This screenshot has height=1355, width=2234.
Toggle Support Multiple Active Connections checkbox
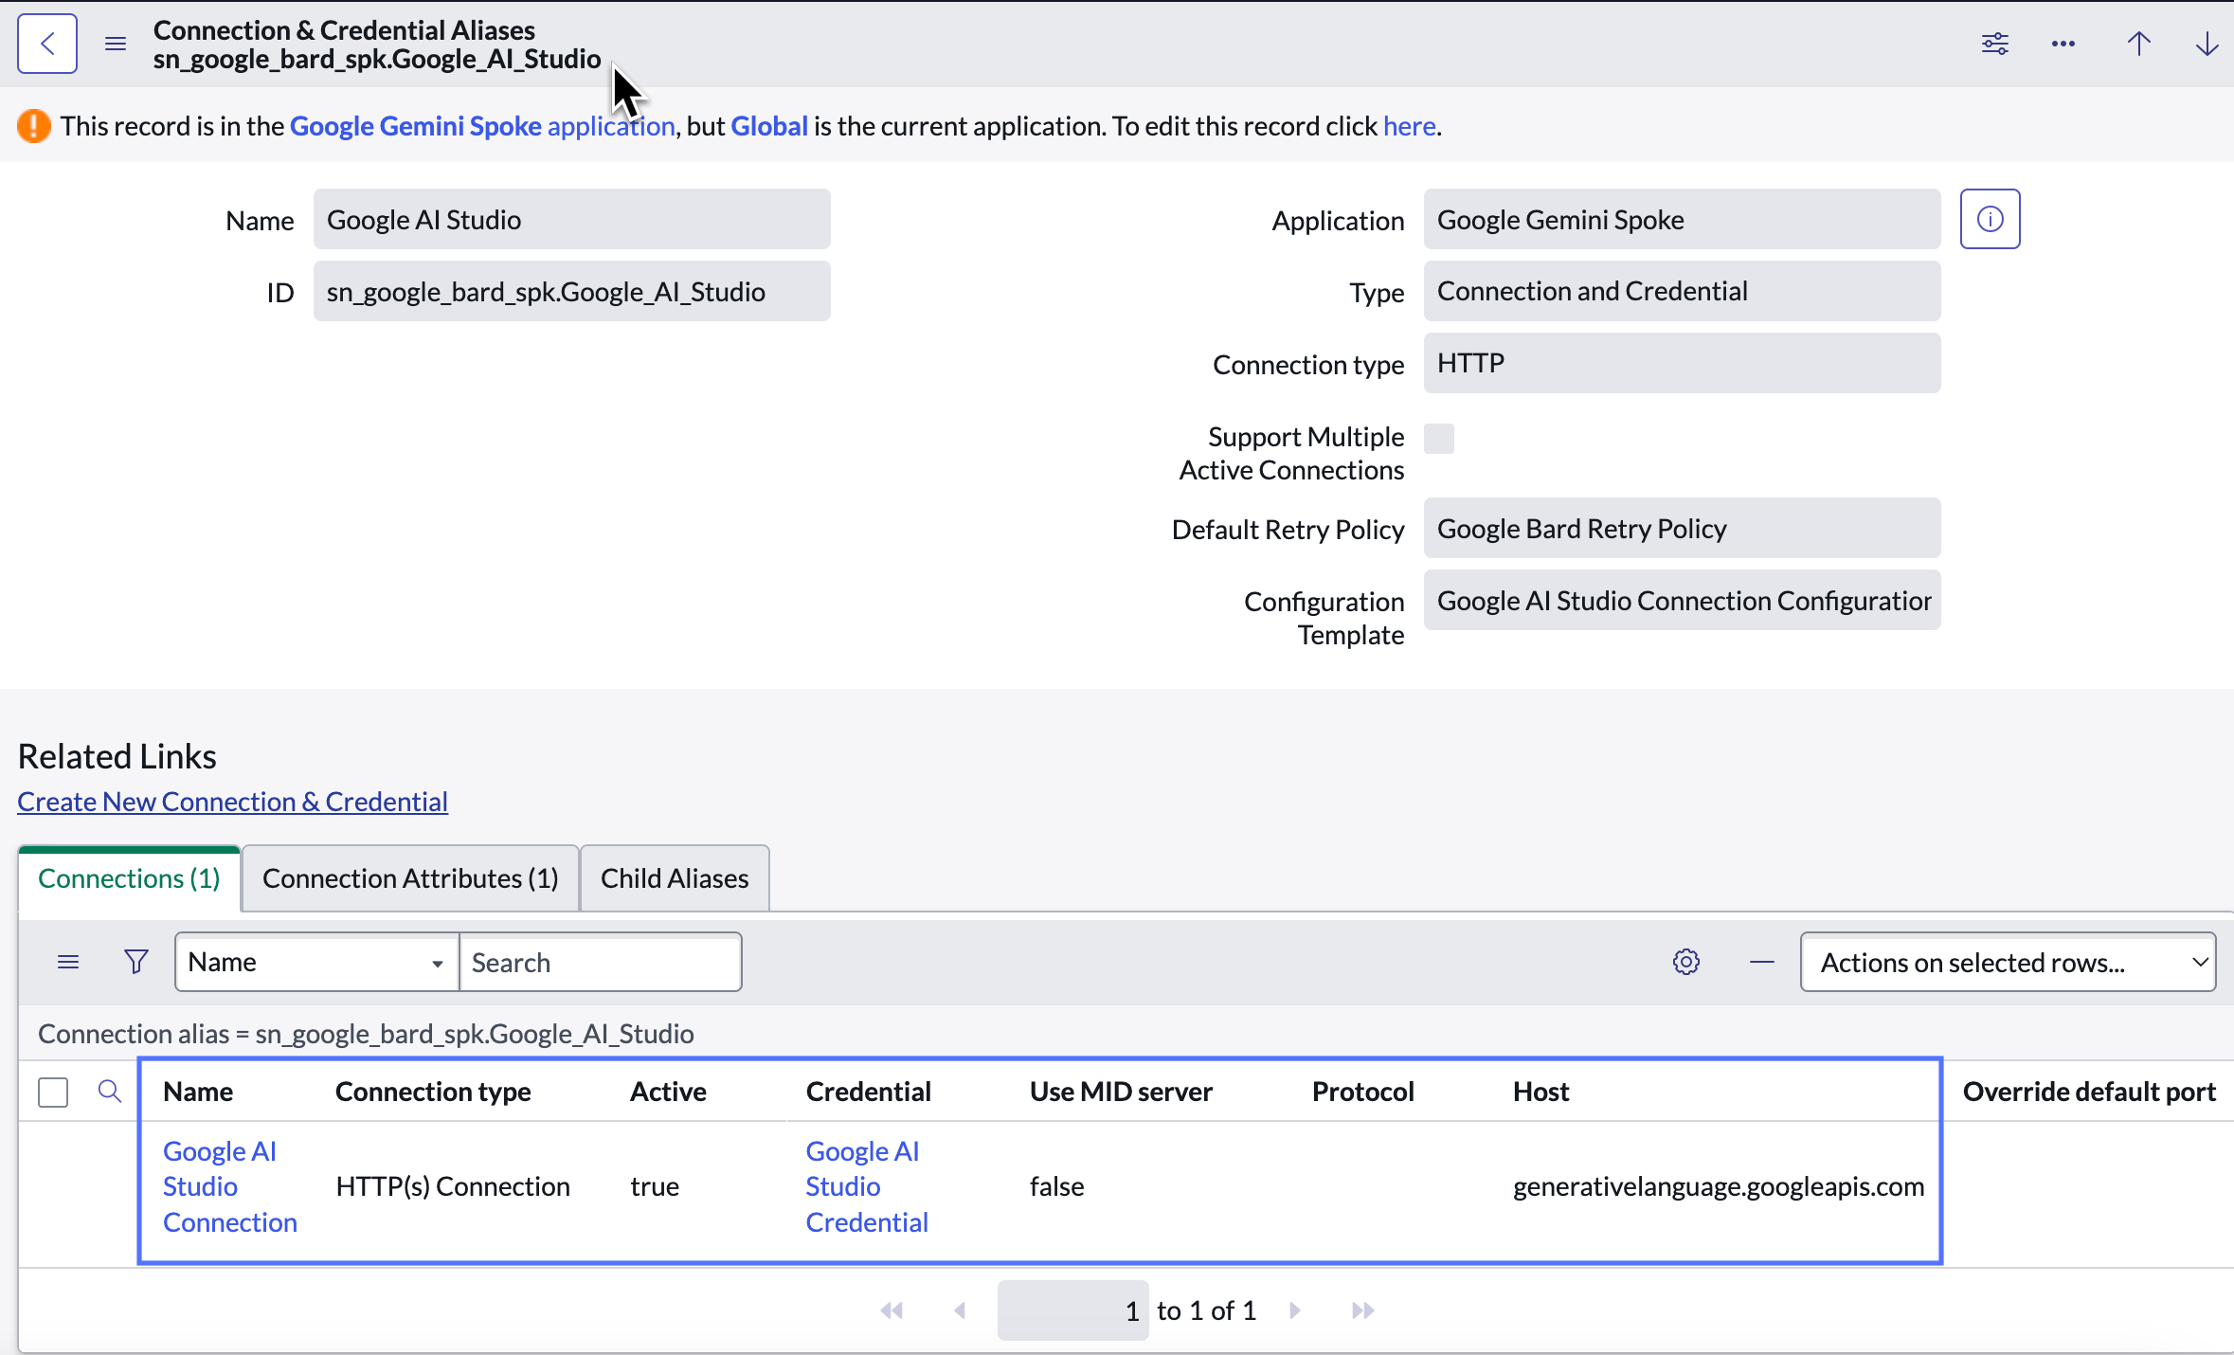coord(1439,439)
